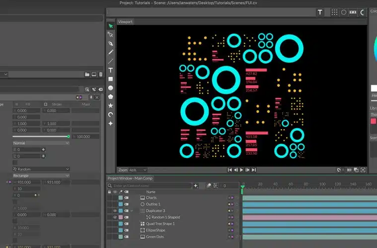Switch to the Viewport tab
Image resolution: width=377 pixels, height=248 pixels.
125,22
